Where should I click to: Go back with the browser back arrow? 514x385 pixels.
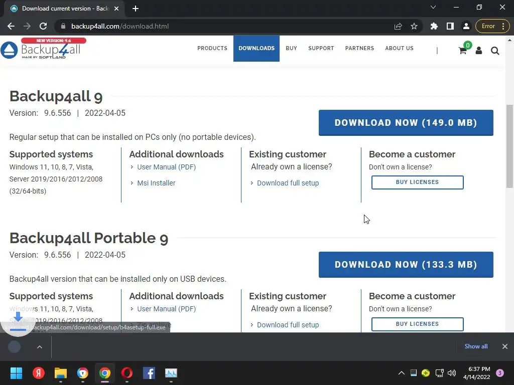[x=11, y=26]
